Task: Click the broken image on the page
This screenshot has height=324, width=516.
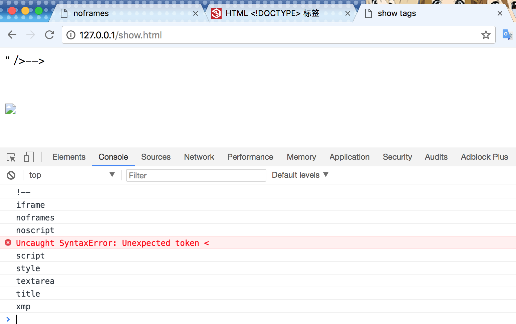Action: tap(11, 109)
